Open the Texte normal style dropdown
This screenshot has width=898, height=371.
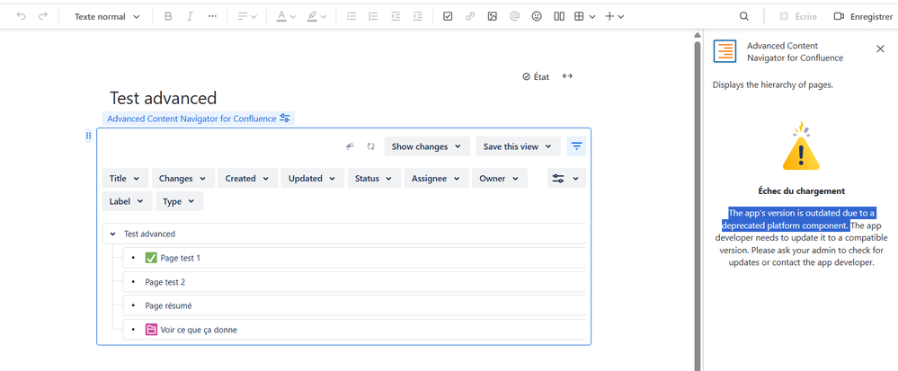pos(107,16)
